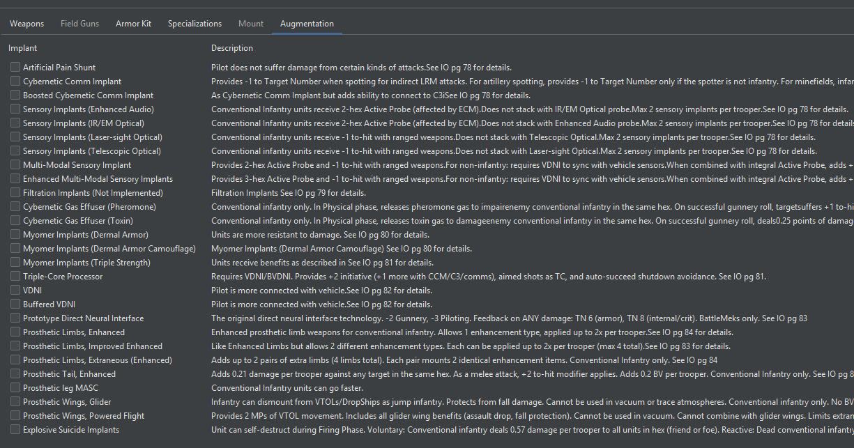Switch to the Weapons tab
Image resolution: width=854 pixels, height=448 pixels.
pyautogui.click(x=26, y=24)
